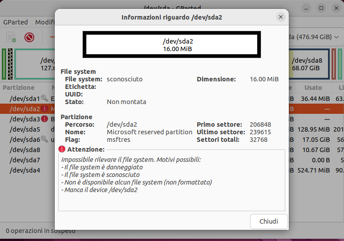The height and width of the screenshot is (241, 344).
Task: Click the 'sconosciuto' file system value
Action: (125, 79)
